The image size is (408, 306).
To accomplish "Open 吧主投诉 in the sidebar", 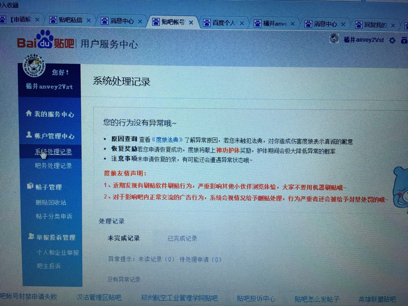I will tap(48, 266).
